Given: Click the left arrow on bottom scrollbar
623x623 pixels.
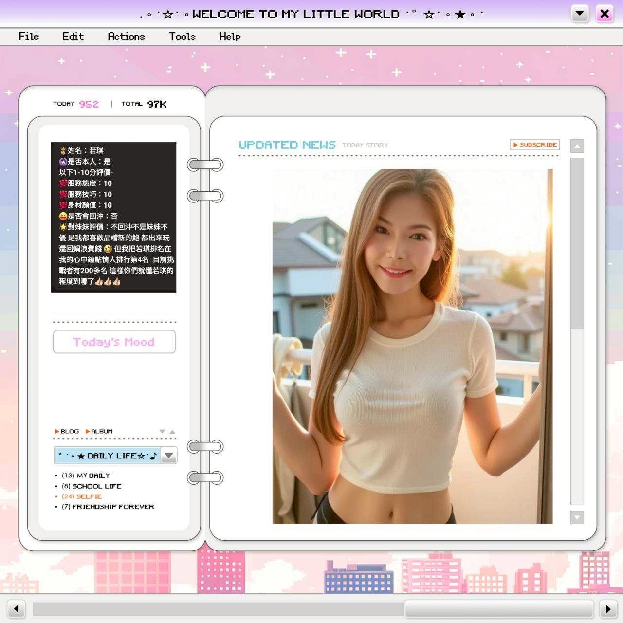Looking at the screenshot, I should (x=17, y=608).
